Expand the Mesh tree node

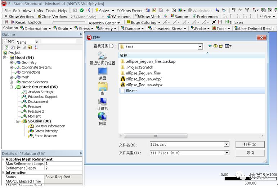coord(11,77)
